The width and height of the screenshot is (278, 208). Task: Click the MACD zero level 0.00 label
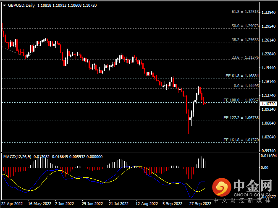265,168
